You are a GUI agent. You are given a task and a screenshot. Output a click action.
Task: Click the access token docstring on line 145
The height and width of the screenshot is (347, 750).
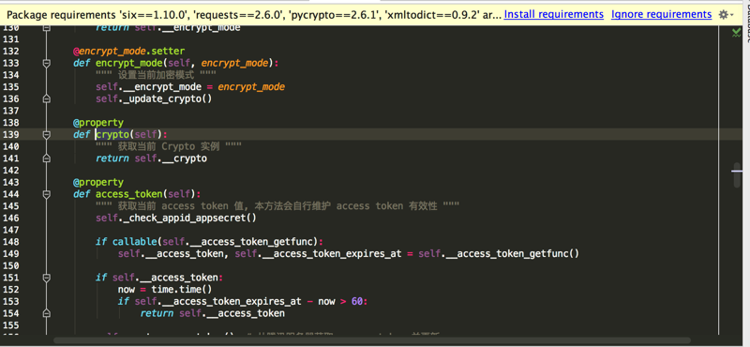point(277,206)
